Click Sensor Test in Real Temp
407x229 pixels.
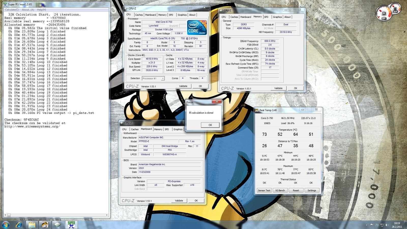[x=264, y=190]
